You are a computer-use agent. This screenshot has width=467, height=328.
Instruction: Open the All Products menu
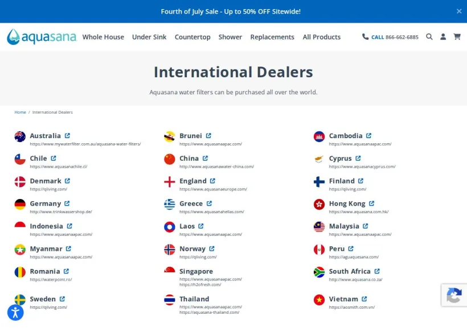click(322, 37)
